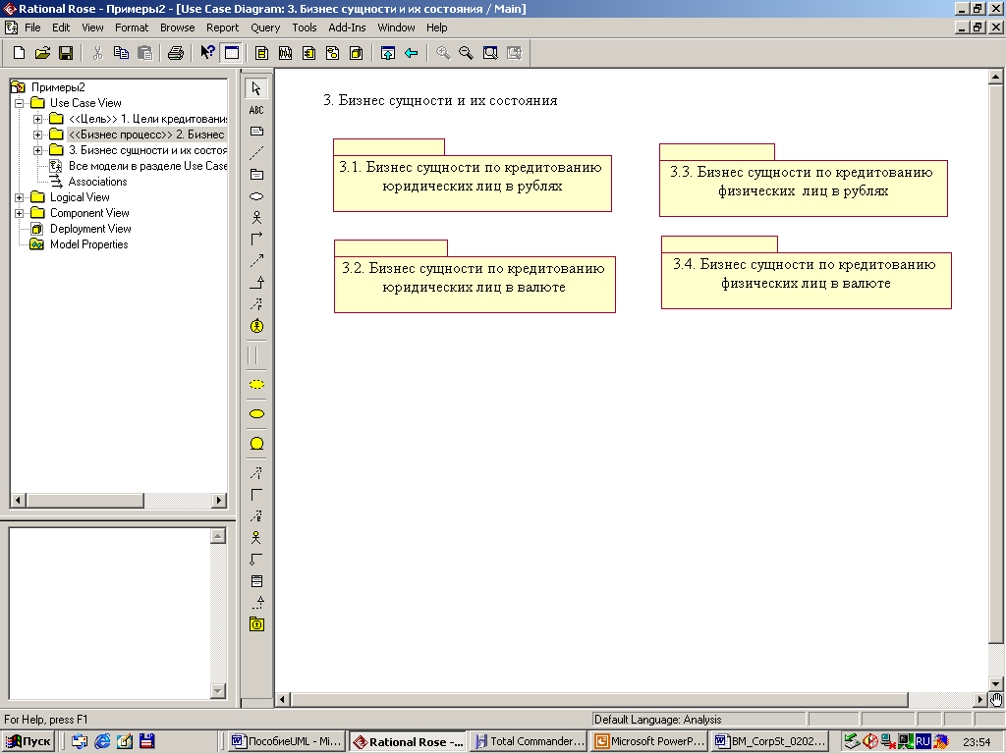Screen dimensions: 1006x754
Task: Expand the Component View node
Action: tap(20, 213)
